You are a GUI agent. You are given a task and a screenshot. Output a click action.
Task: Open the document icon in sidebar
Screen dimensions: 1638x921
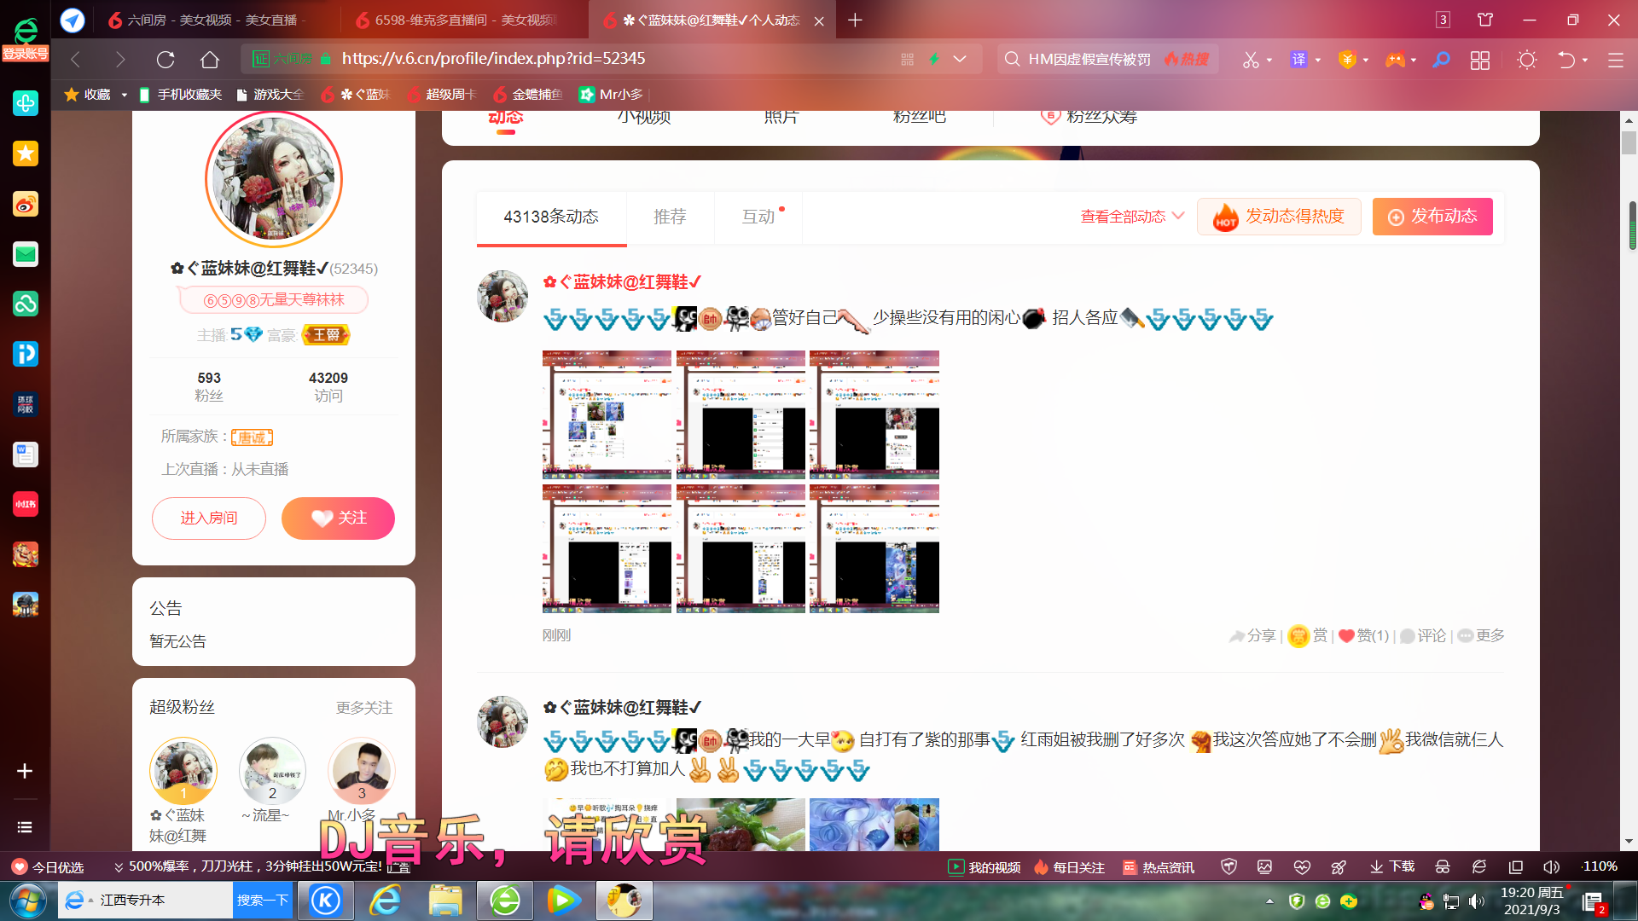[26, 455]
